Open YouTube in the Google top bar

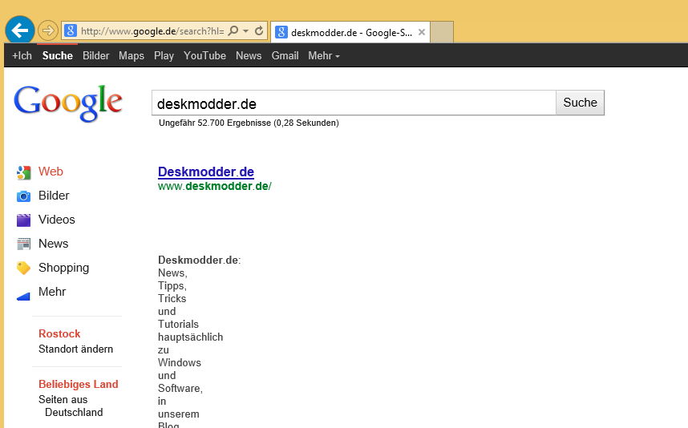204,55
